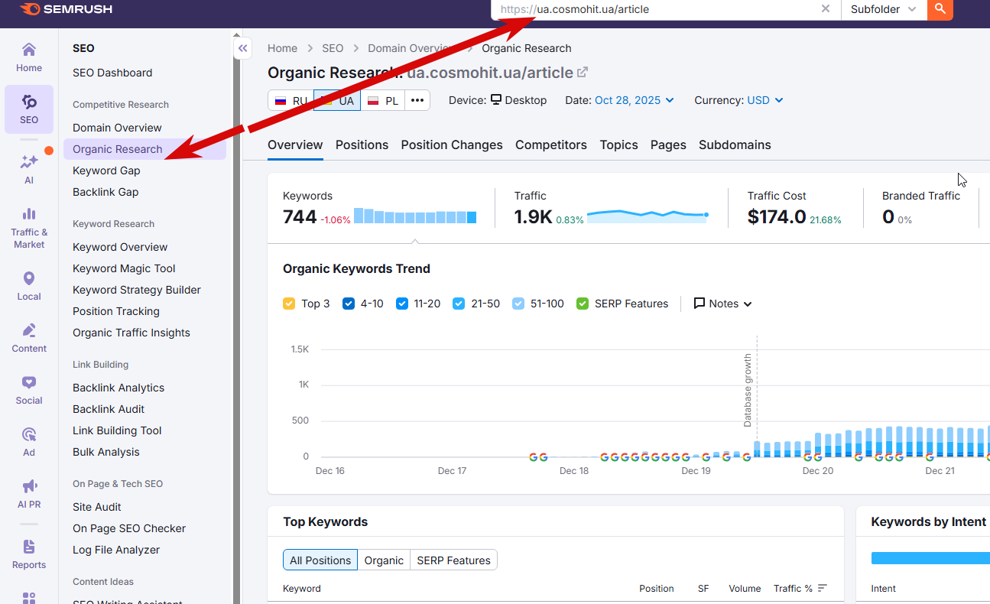Open Domain Overview in the sidebar
This screenshot has height=604, width=990.
[x=117, y=128]
